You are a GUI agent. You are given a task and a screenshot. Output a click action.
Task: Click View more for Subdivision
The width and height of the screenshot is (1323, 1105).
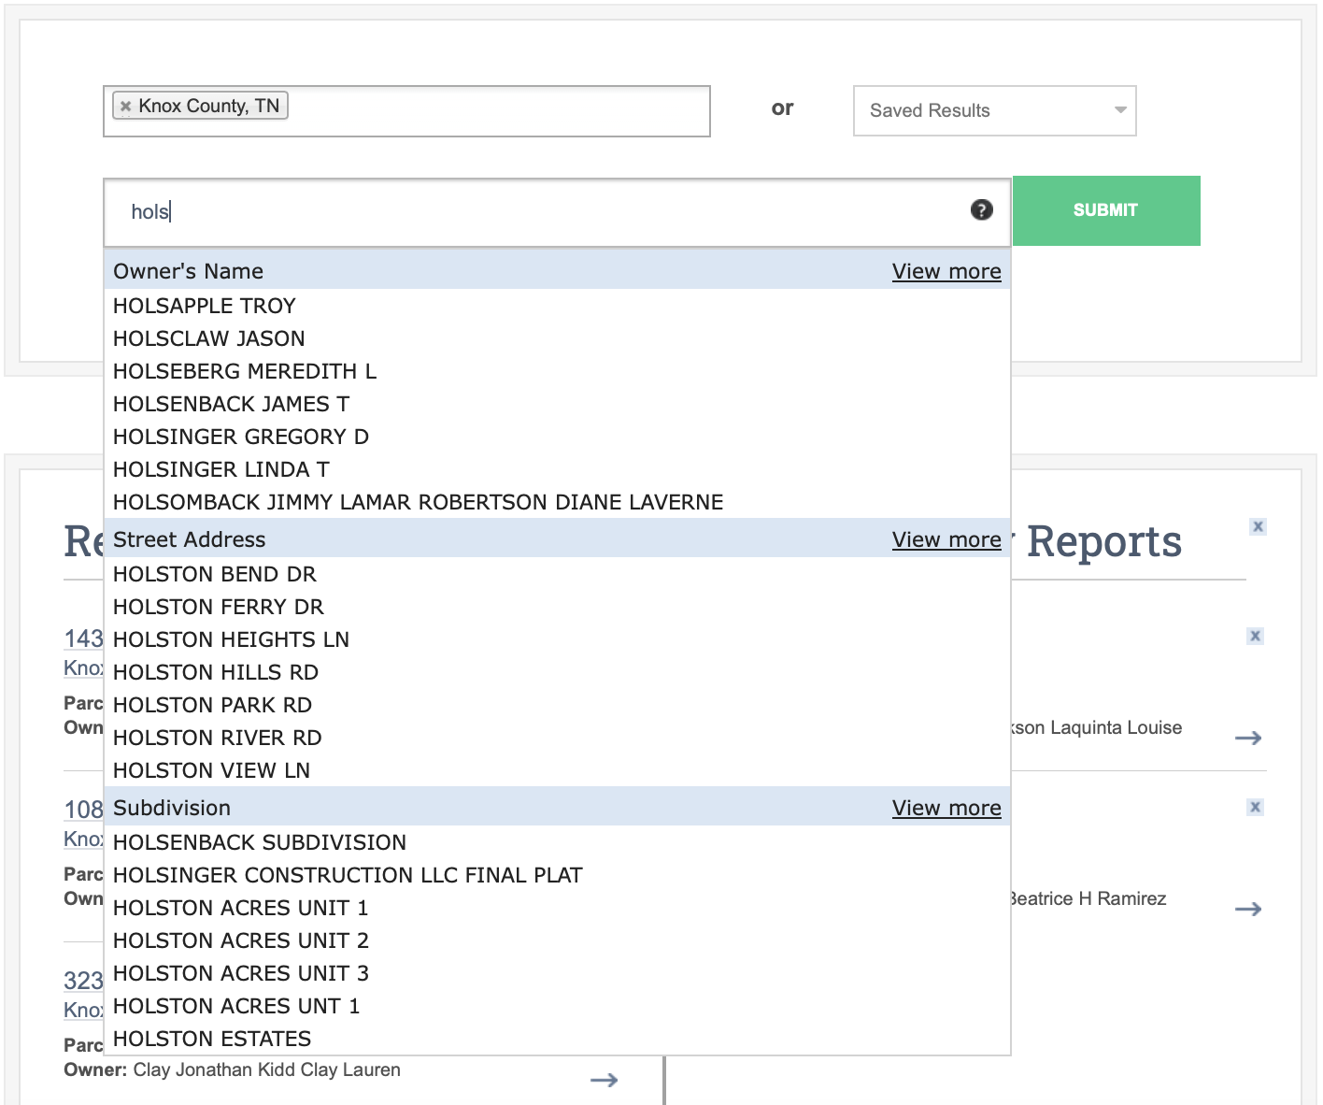pyautogui.click(x=946, y=809)
